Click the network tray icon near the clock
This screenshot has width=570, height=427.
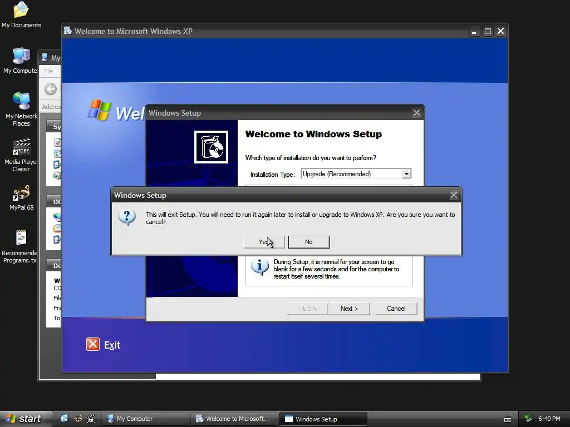click(528, 419)
